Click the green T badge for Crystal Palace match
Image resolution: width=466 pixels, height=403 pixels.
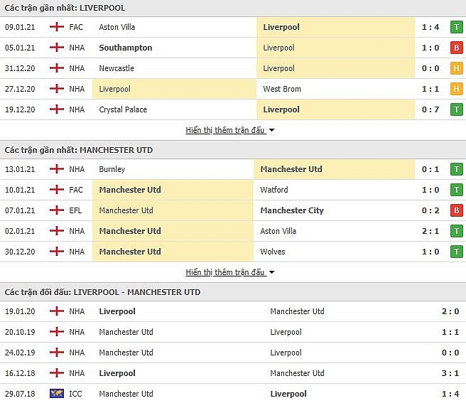(x=457, y=109)
